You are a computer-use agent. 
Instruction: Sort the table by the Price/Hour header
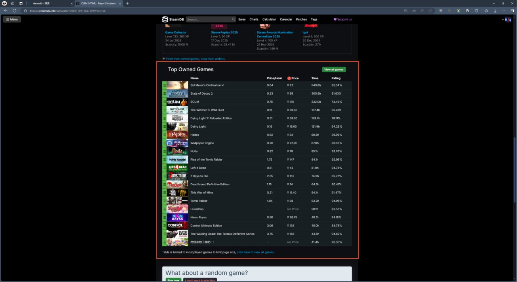point(275,78)
